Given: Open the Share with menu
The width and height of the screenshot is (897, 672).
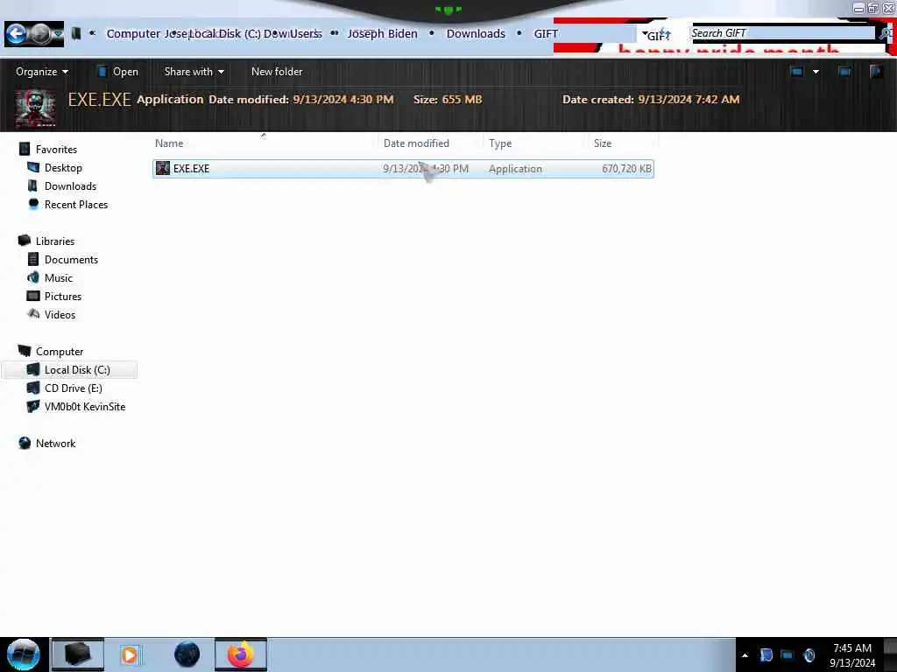Looking at the screenshot, I should tap(194, 72).
